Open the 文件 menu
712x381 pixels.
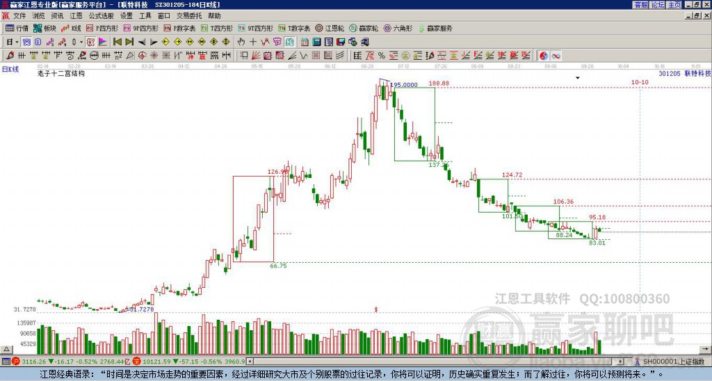click(19, 16)
